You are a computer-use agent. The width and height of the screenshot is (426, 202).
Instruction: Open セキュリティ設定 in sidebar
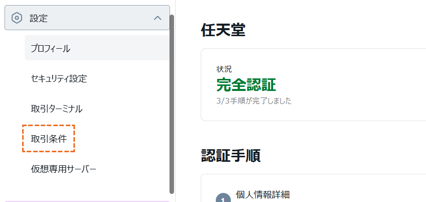pyautogui.click(x=59, y=79)
